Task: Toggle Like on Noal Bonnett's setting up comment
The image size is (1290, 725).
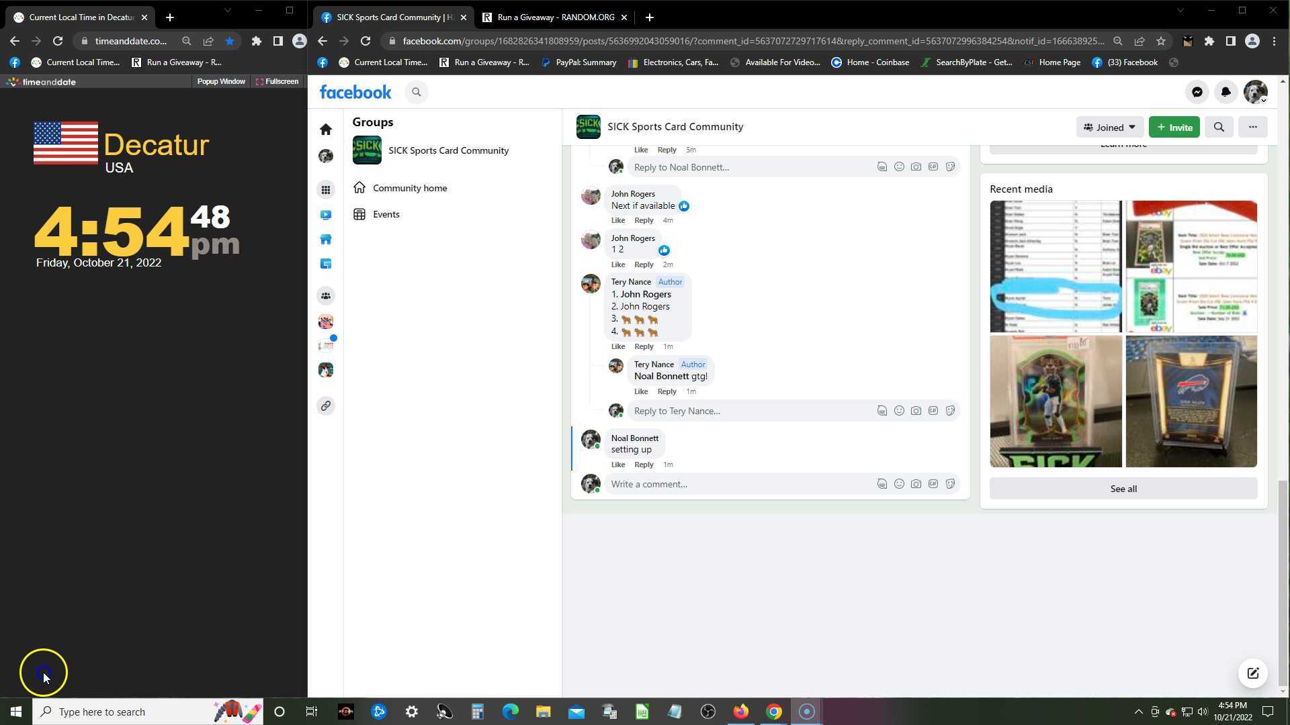Action: [617, 465]
